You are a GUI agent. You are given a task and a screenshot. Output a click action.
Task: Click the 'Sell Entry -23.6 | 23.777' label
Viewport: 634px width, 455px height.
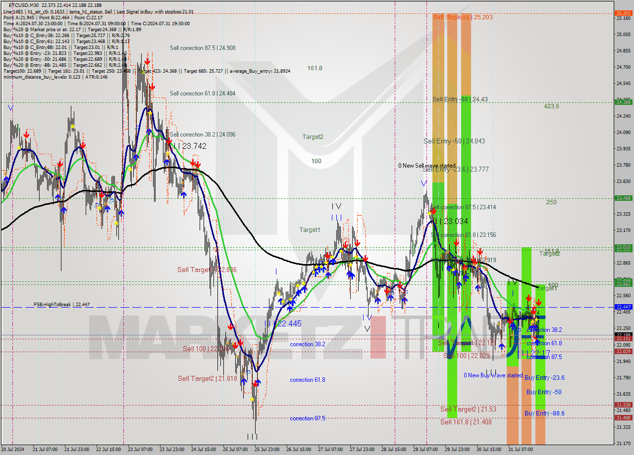pos(456,169)
